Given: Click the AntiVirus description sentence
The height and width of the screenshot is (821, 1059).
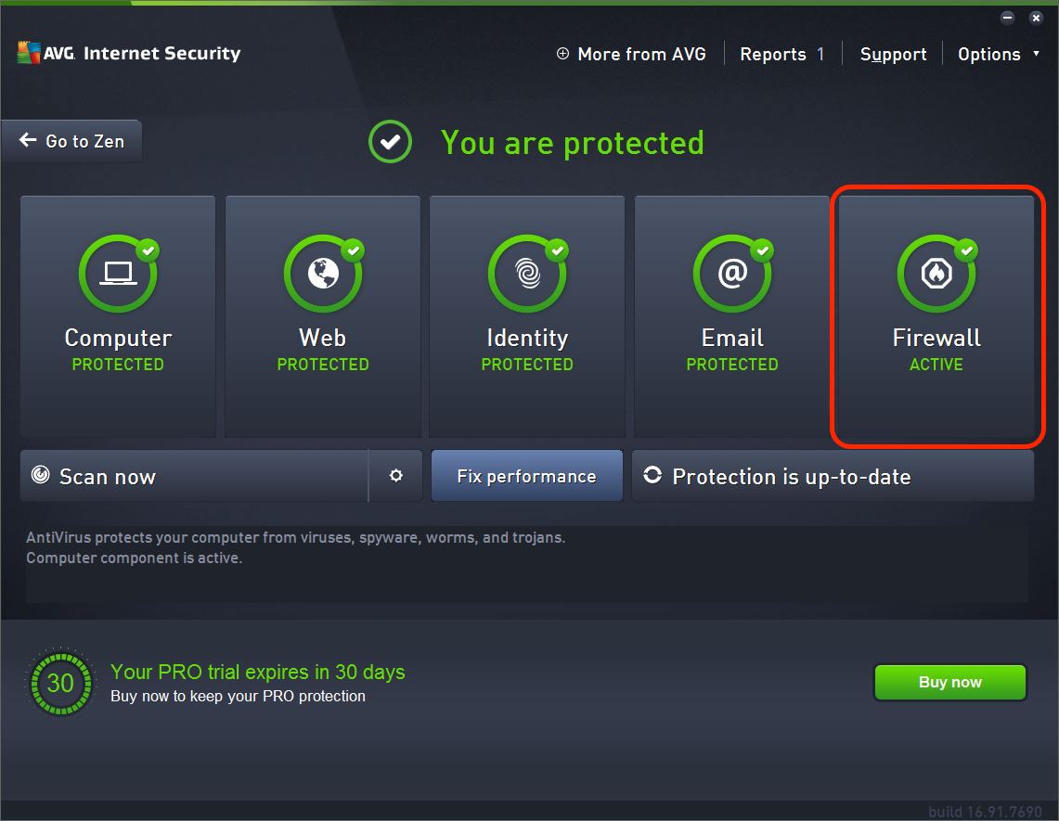Looking at the screenshot, I should click(295, 537).
